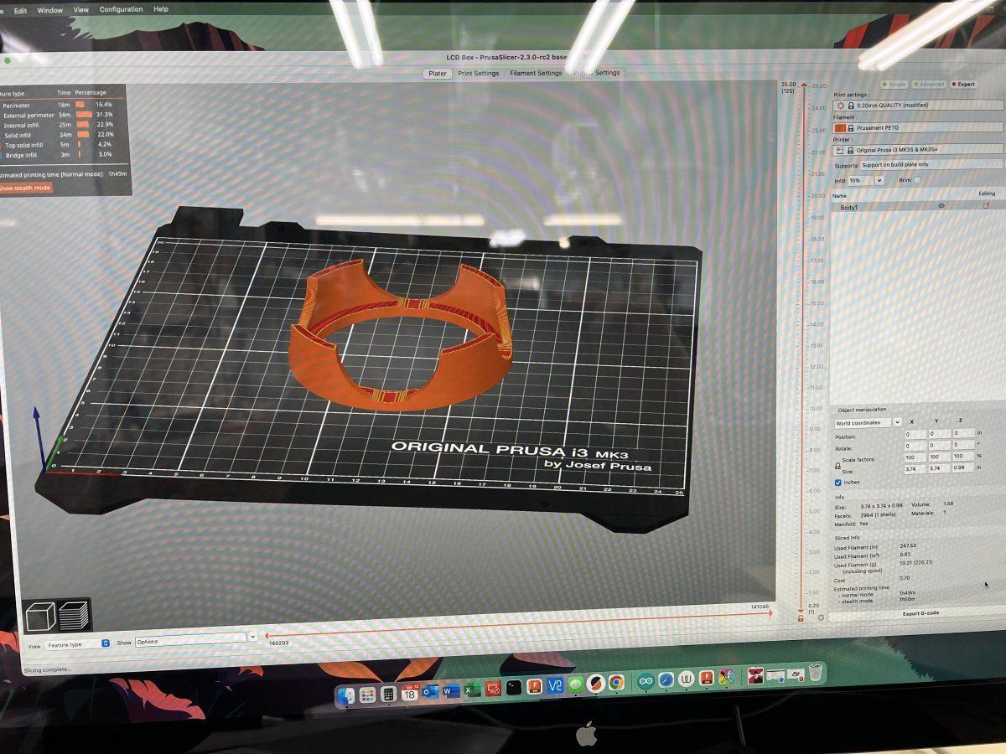Viewport: 1006px width, 754px height.
Task: Toggle the scale factors proportional lock icon
Action: (x=837, y=465)
